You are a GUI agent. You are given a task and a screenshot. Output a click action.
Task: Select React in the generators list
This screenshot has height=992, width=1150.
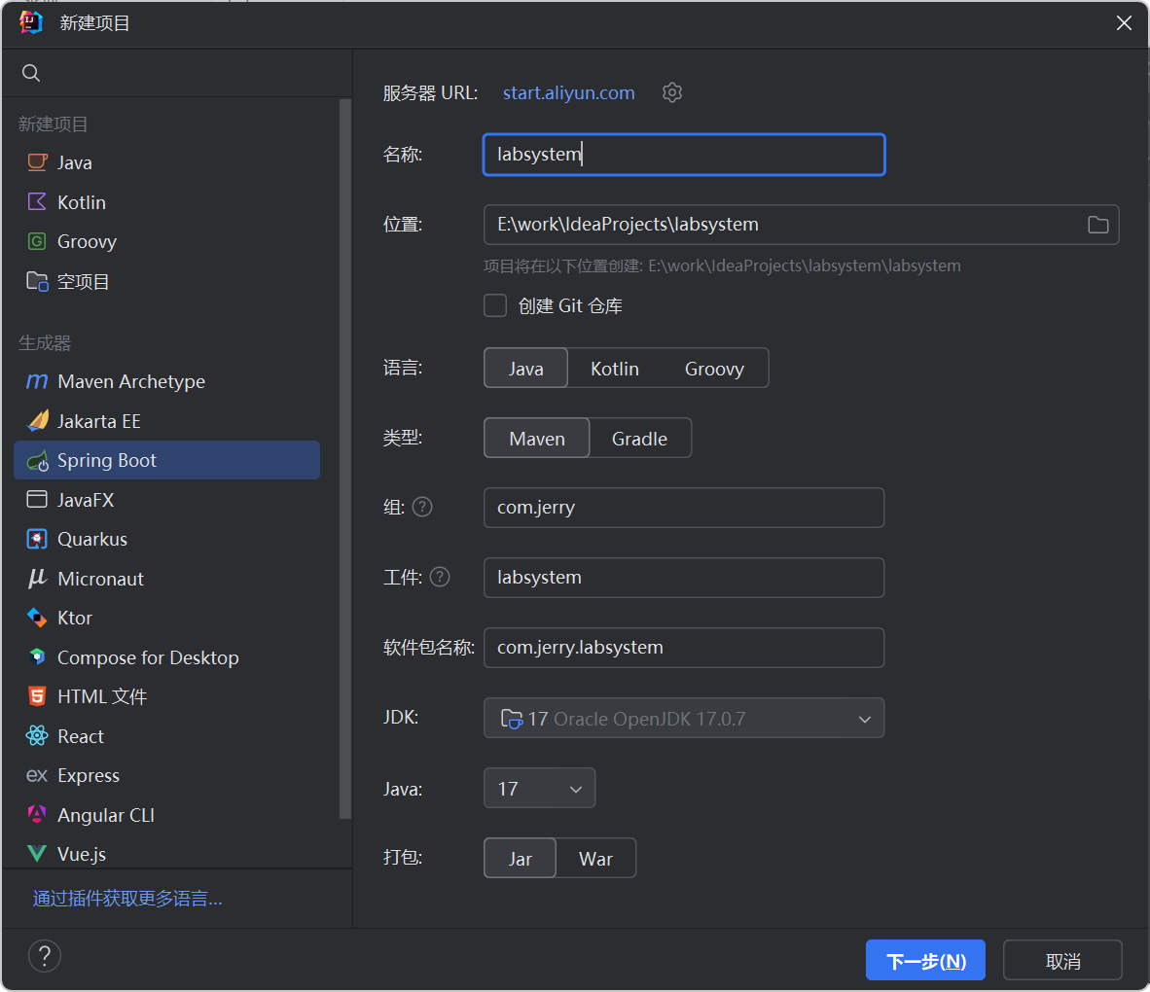point(80,736)
